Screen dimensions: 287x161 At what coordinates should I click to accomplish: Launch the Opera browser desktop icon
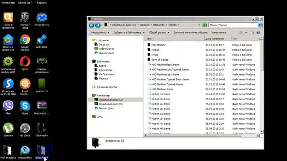[x=25, y=63]
